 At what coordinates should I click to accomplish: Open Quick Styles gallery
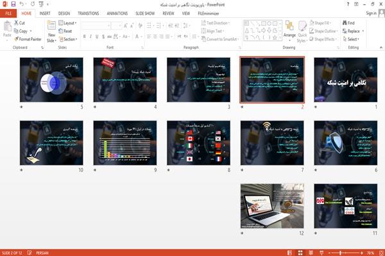(302, 32)
